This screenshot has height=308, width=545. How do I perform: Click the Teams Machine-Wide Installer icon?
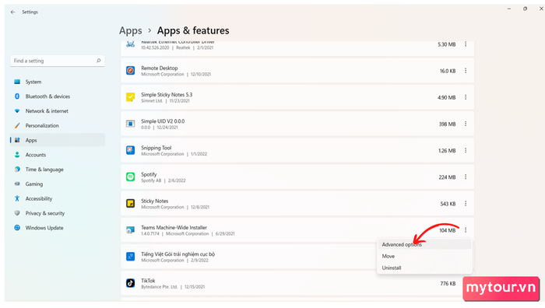click(130, 230)
